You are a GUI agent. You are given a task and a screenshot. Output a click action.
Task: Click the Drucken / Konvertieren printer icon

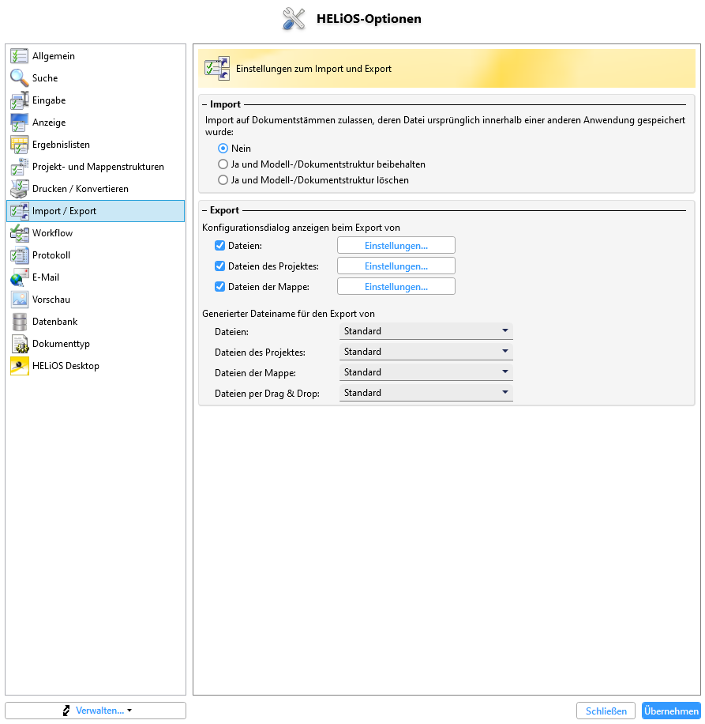click(20, 189)
